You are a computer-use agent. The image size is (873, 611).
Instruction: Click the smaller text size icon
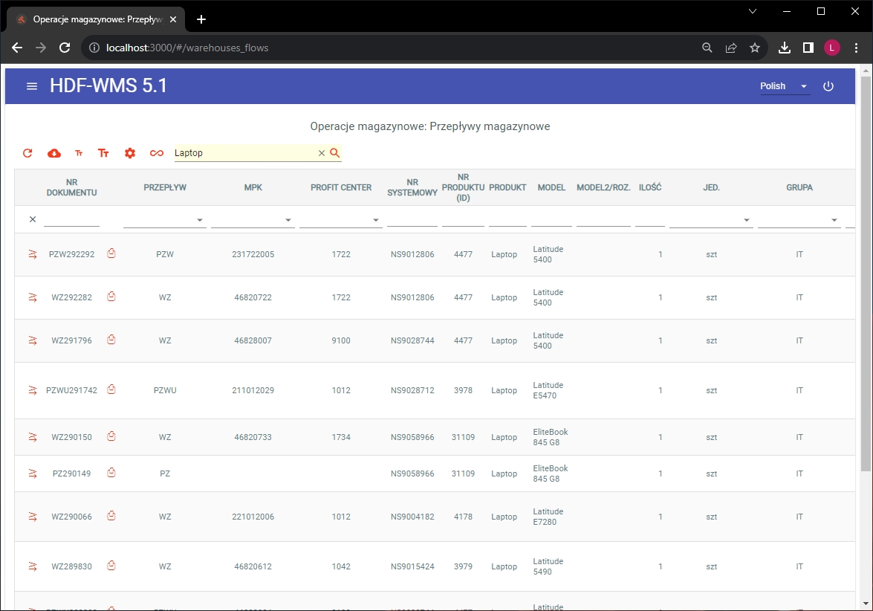click(79, 153)
